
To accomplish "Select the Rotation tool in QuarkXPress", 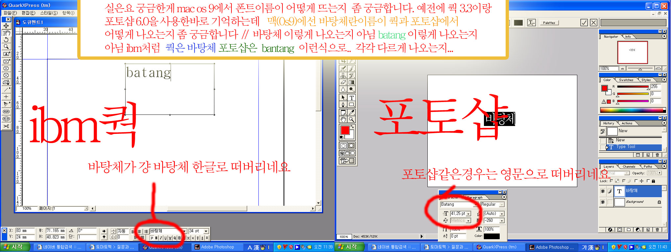I will tap(6, 40).
